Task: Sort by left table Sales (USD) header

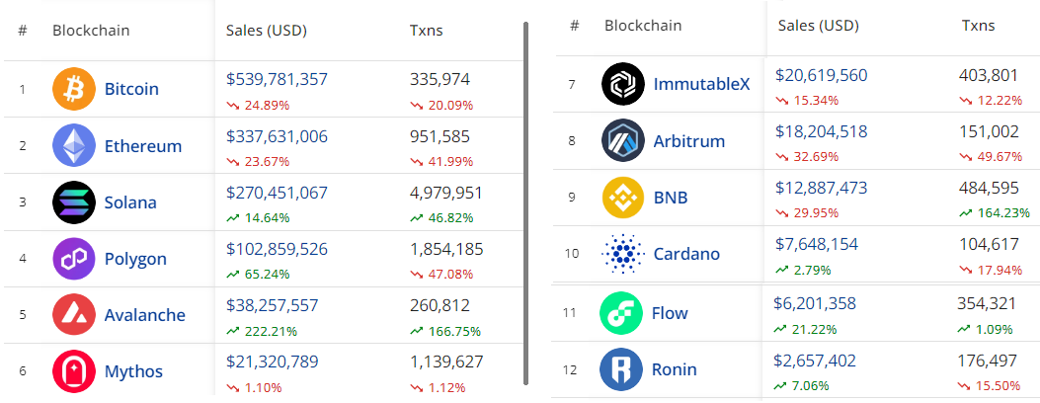Action: click(x=266, y=31)
